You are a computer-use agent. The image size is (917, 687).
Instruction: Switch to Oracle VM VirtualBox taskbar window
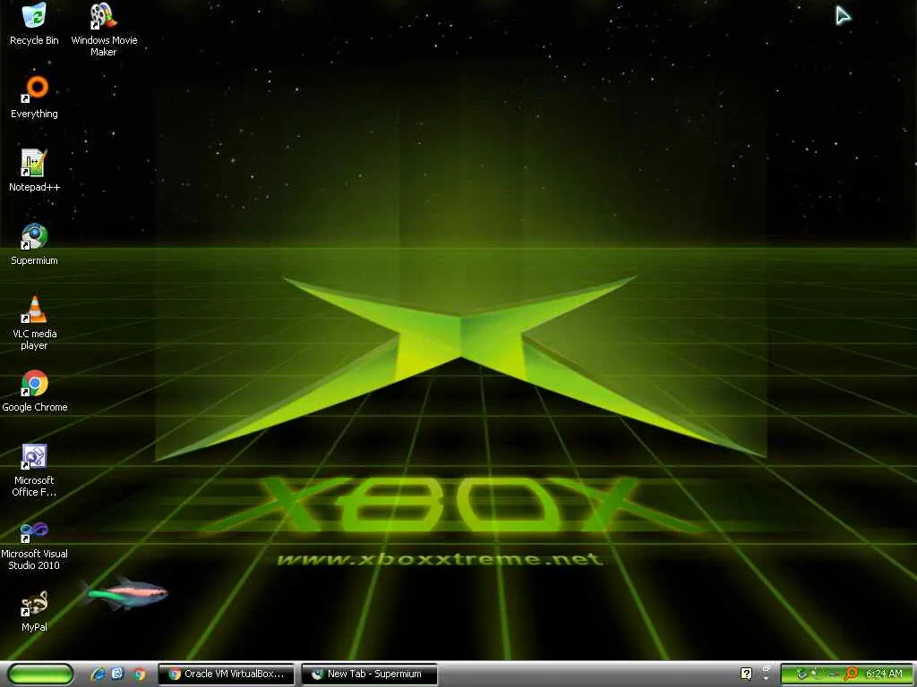pos(227,674)
